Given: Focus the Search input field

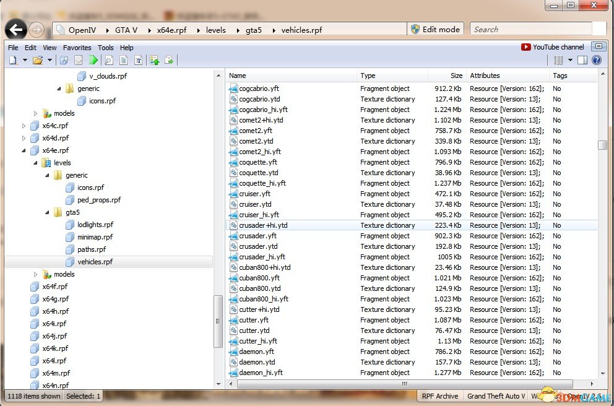Looking at the screenshot, I should click(530, 29).
